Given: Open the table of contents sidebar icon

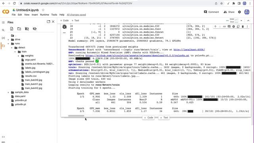Looking at the screenshot, I should pos(3,22).
